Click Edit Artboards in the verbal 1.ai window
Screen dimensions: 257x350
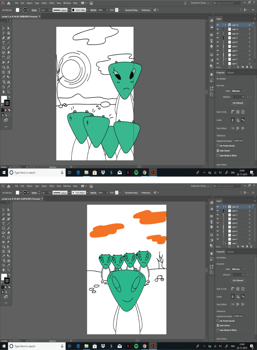[x=238, y=103]
